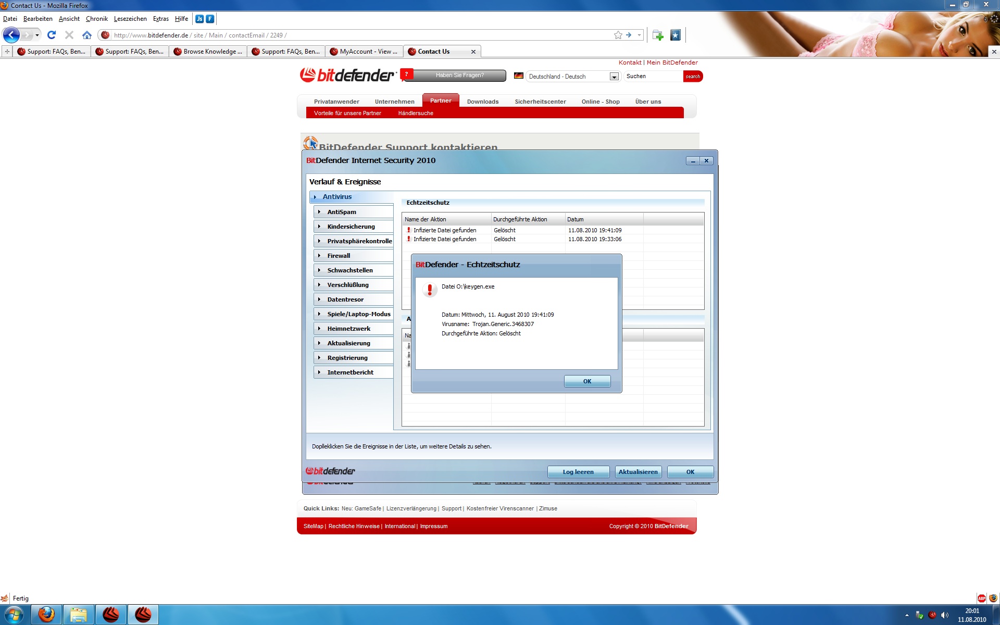Expand the Datentresor section
1000x625 pixels.
pyautogui.click(x=354, y=299)
